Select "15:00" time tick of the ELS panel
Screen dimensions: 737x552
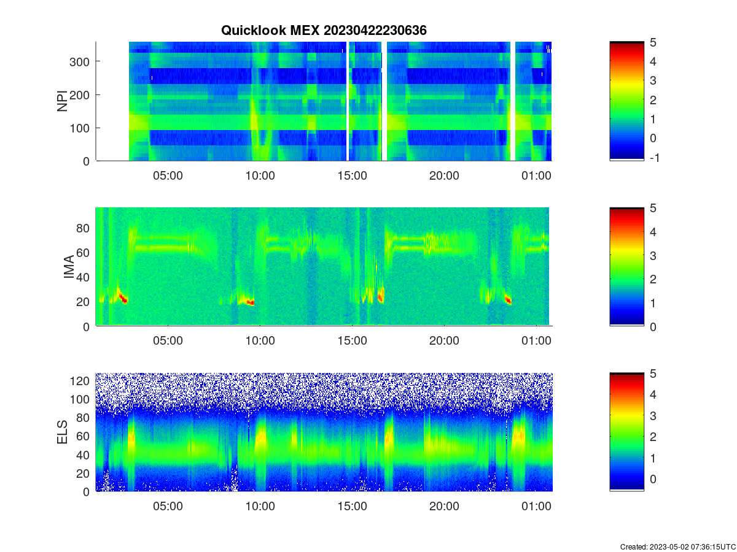[x=352, y=507]
